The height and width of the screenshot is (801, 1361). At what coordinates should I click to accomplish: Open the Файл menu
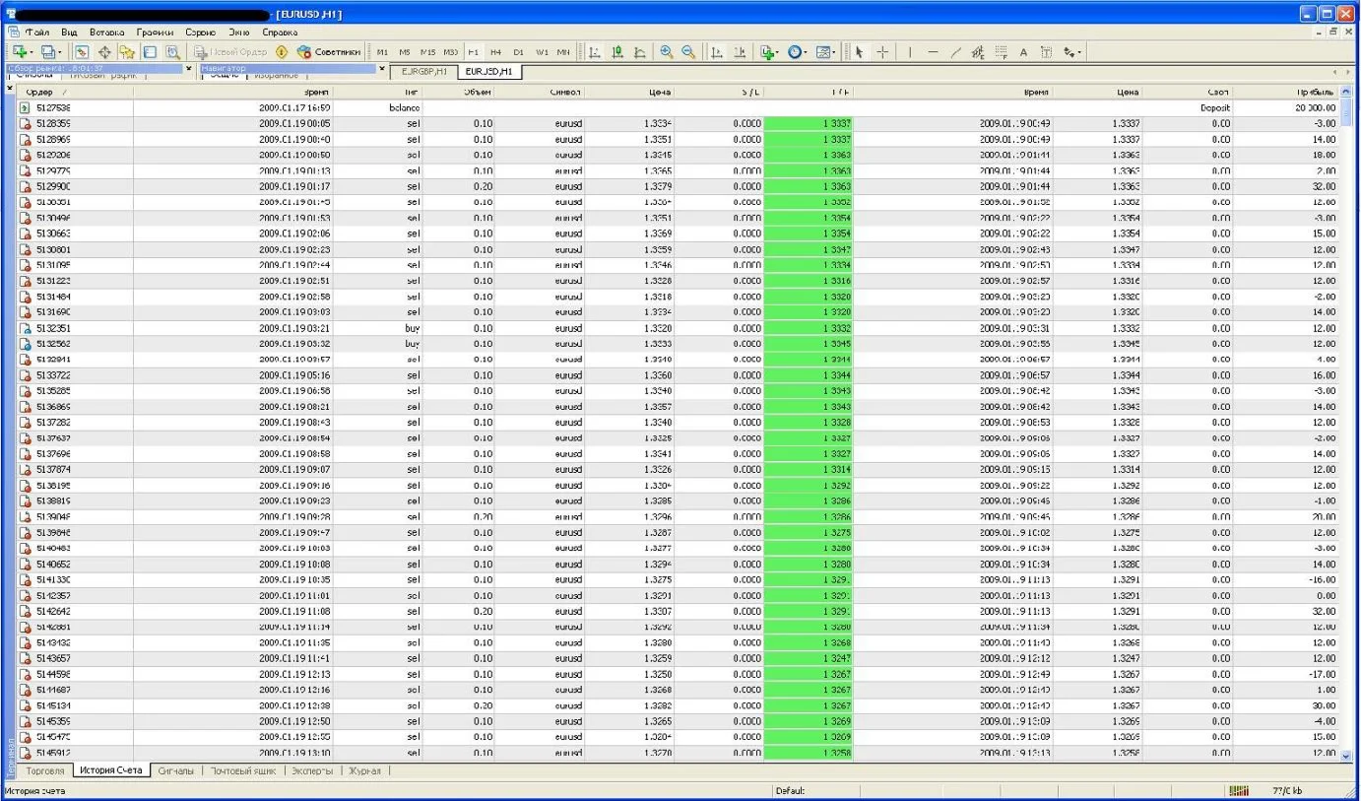[x=38, y=33]
